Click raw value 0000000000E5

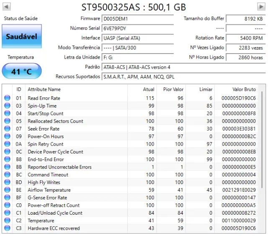239,167
